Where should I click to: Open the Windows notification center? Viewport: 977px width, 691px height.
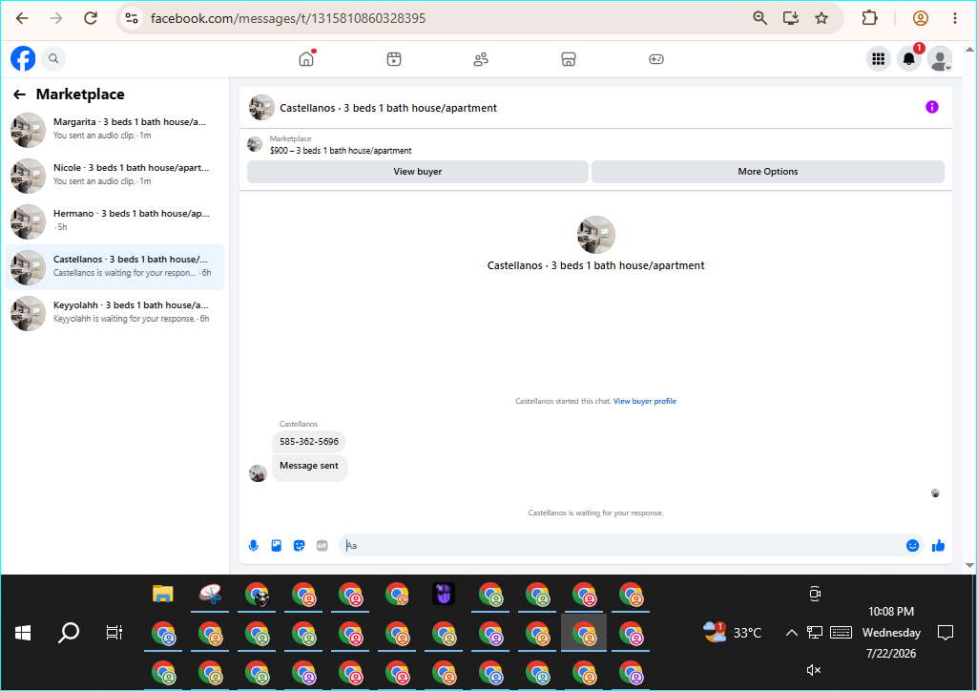click(946, 633)
